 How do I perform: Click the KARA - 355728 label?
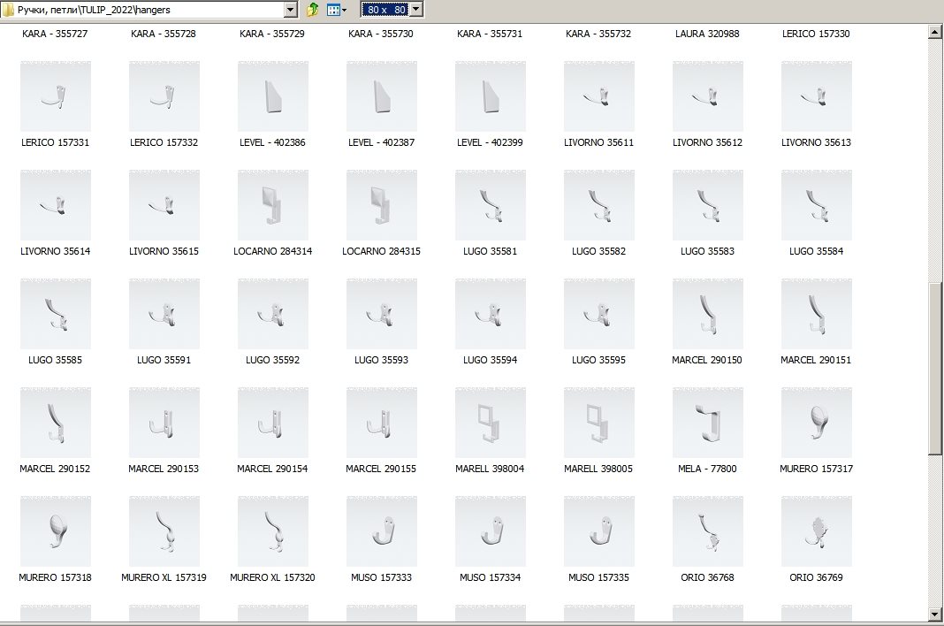pyautogui.click(x=164, y=34)
